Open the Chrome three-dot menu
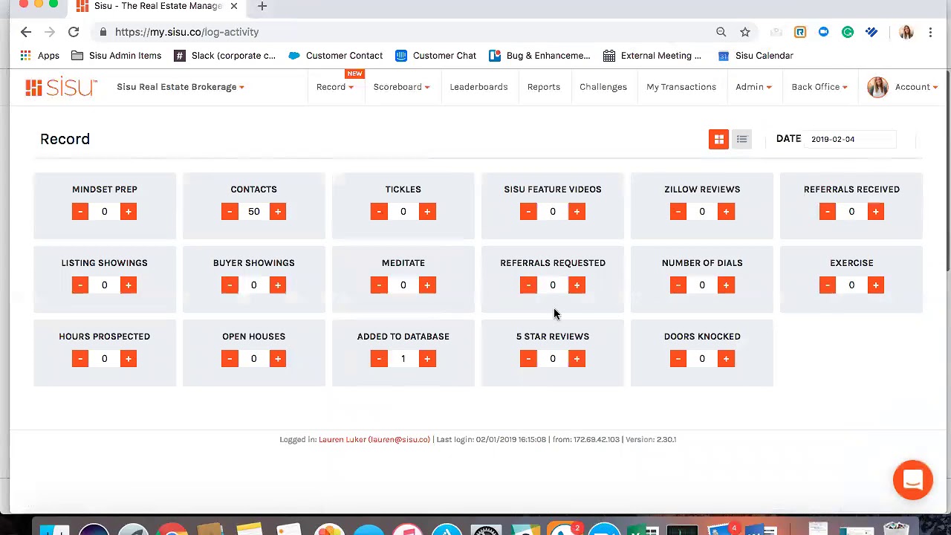This screenshot has height=535, width=951. point(930,32)
